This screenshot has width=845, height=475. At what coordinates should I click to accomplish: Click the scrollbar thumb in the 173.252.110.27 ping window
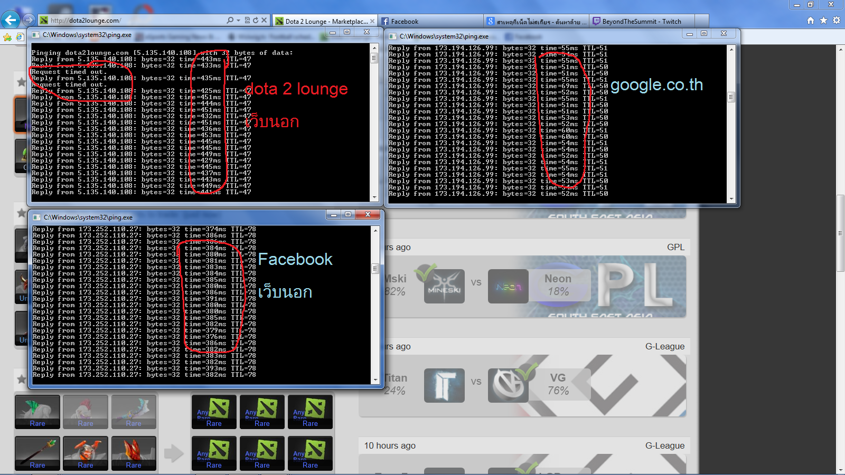(375, 268)
